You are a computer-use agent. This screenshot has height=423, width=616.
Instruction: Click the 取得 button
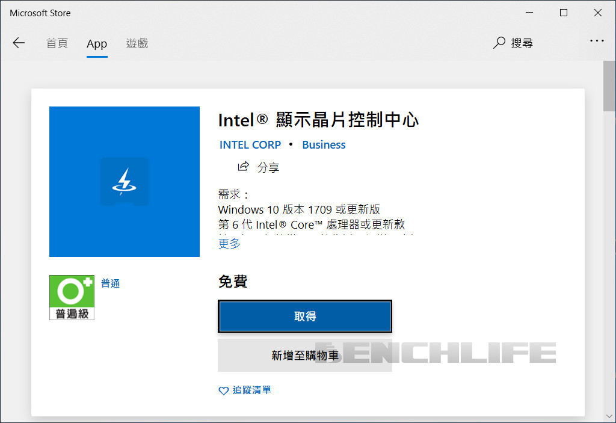(x=305, y=316)
